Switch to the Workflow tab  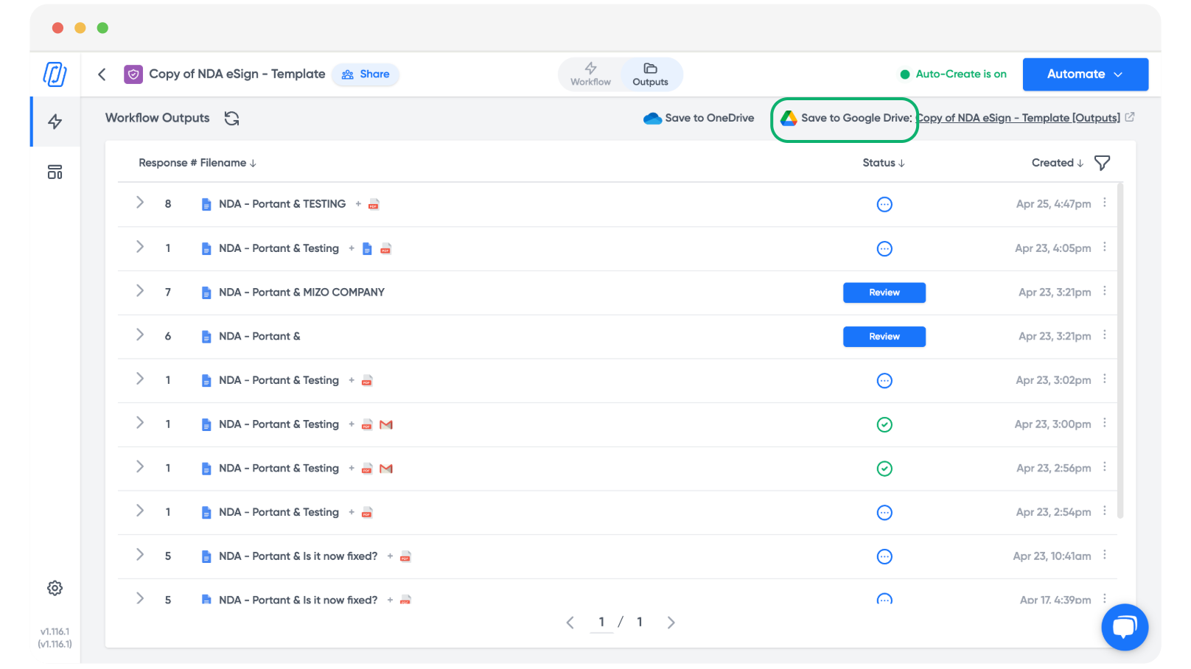pos(590,74)
